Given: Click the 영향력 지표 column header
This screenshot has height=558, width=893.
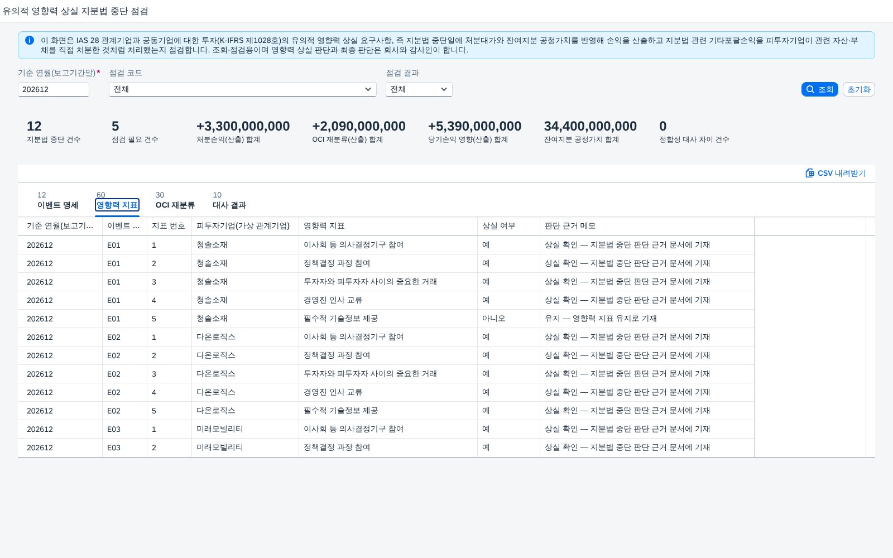Looking at the screenshot, I should 388,226.
